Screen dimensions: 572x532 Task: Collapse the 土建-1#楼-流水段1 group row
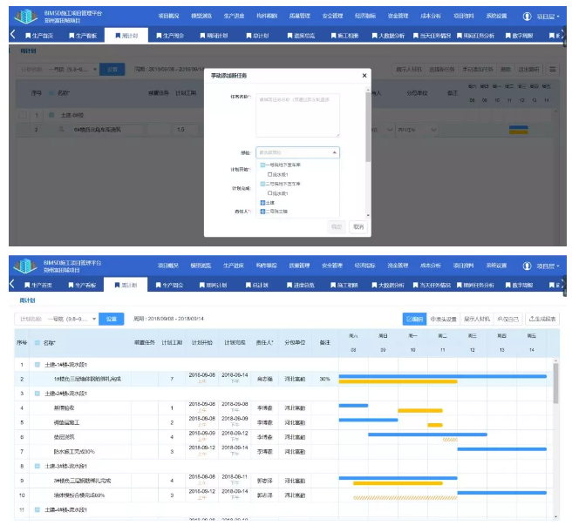(37, 364)
